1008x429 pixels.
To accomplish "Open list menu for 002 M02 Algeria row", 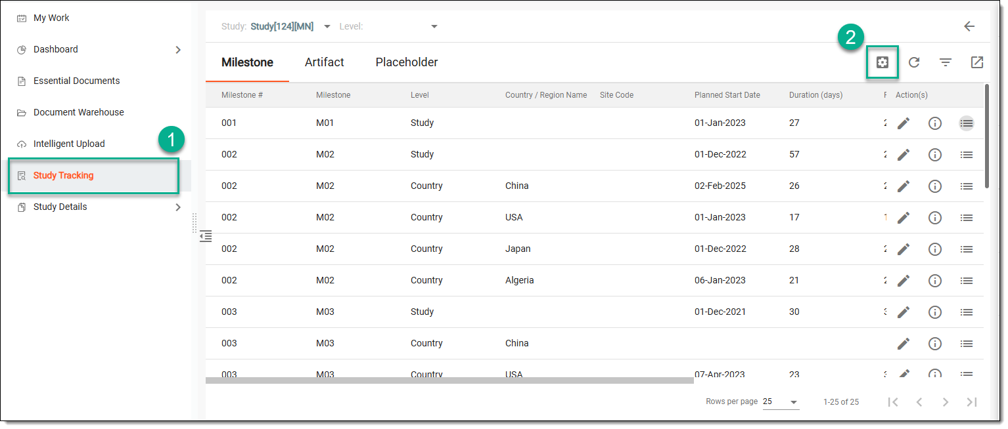I will (x=967, y=281).
